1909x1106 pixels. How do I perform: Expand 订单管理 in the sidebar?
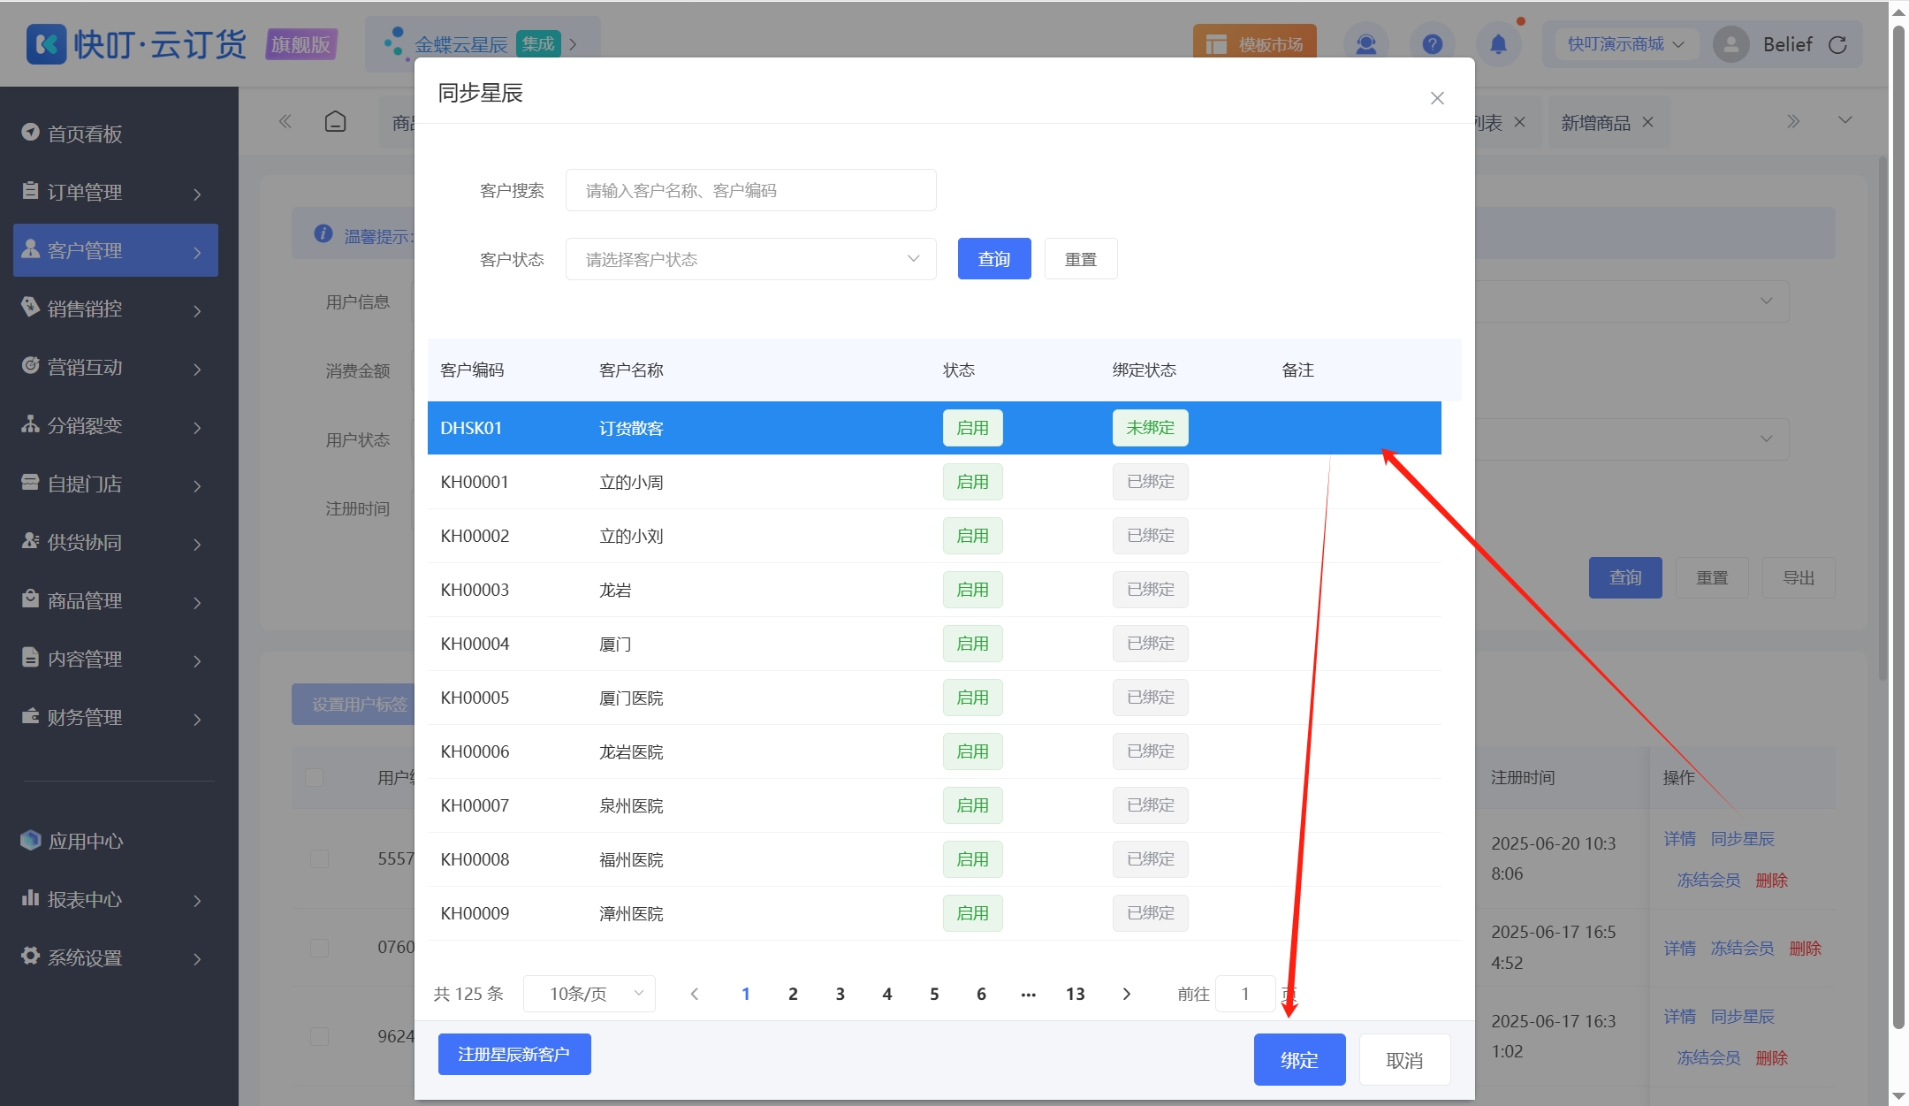[x=115, y=192]
